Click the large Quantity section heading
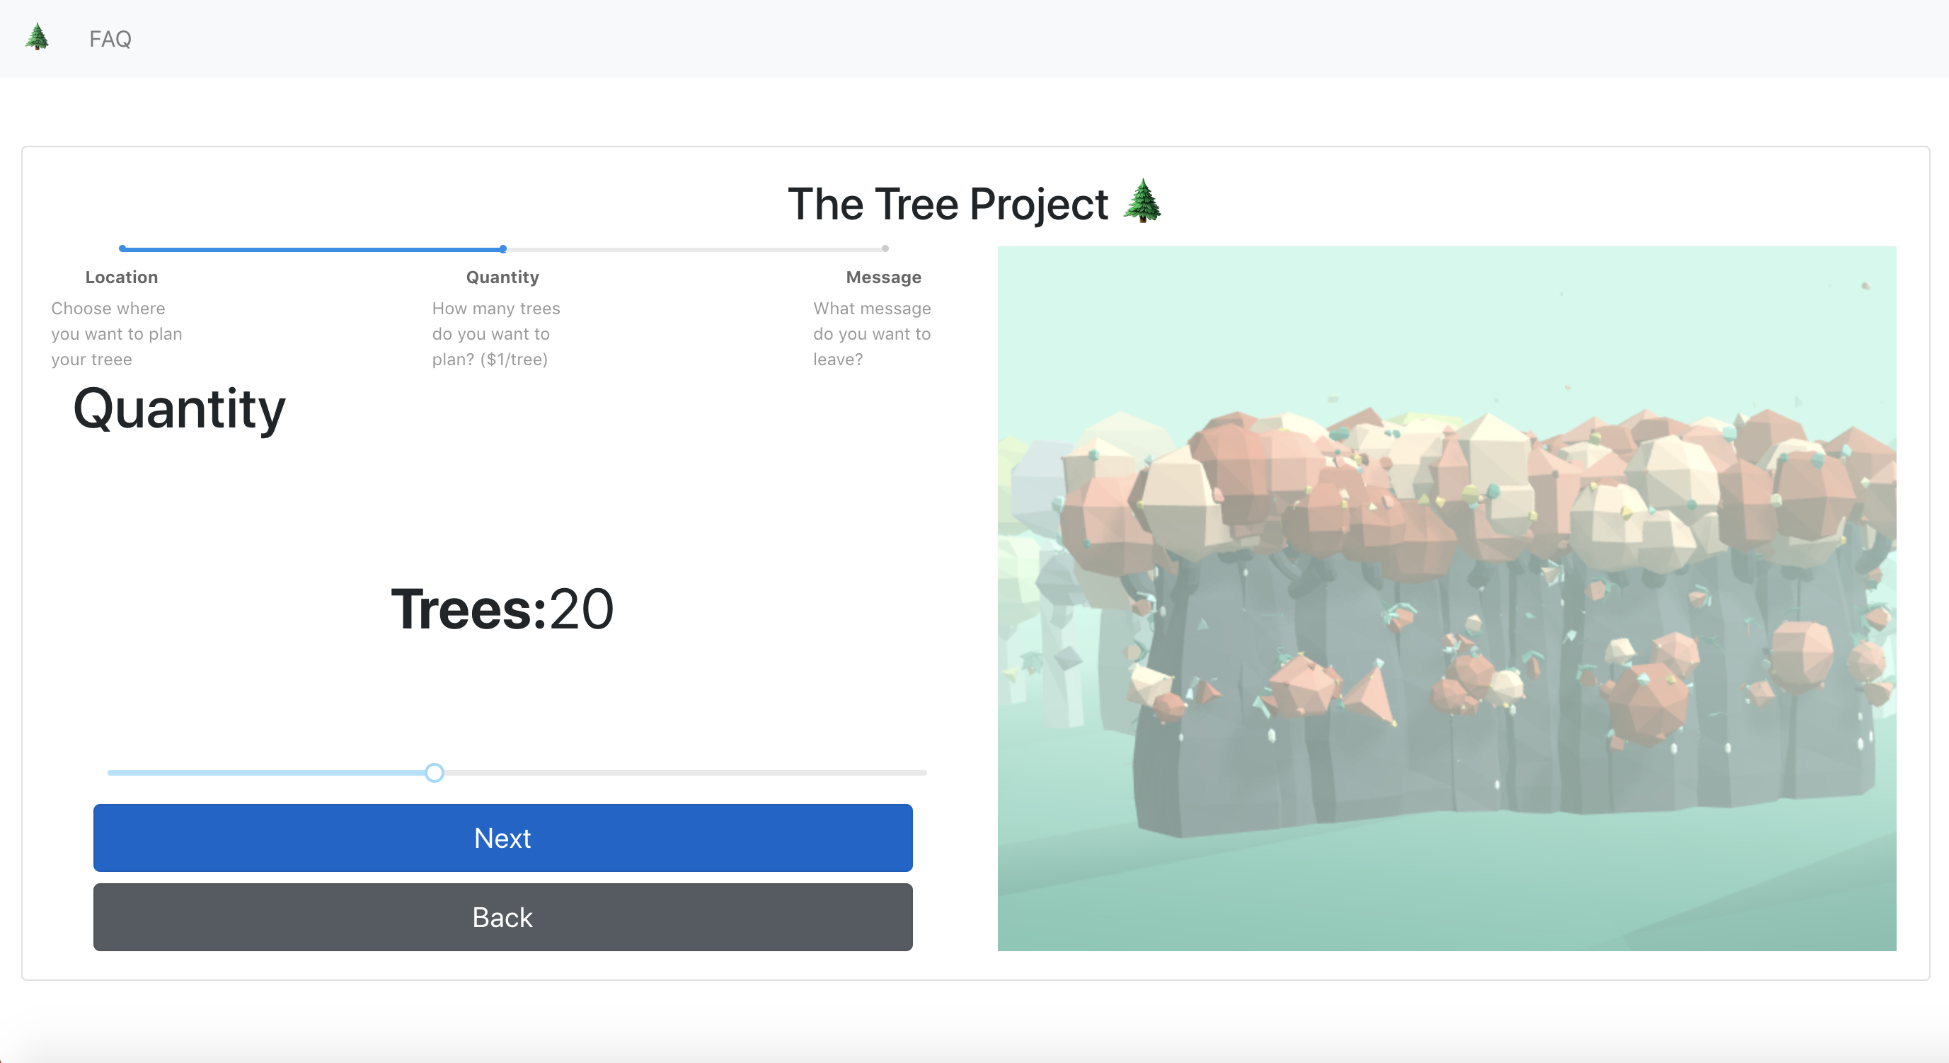 pyautogui.click(x=179, y=408)
